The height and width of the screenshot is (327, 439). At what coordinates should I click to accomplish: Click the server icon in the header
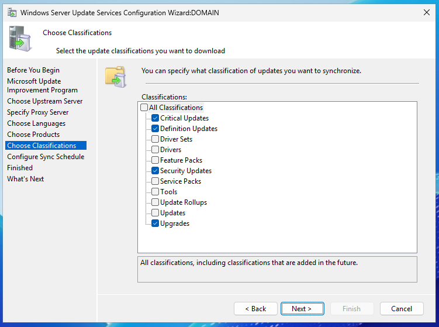point(20,39)
